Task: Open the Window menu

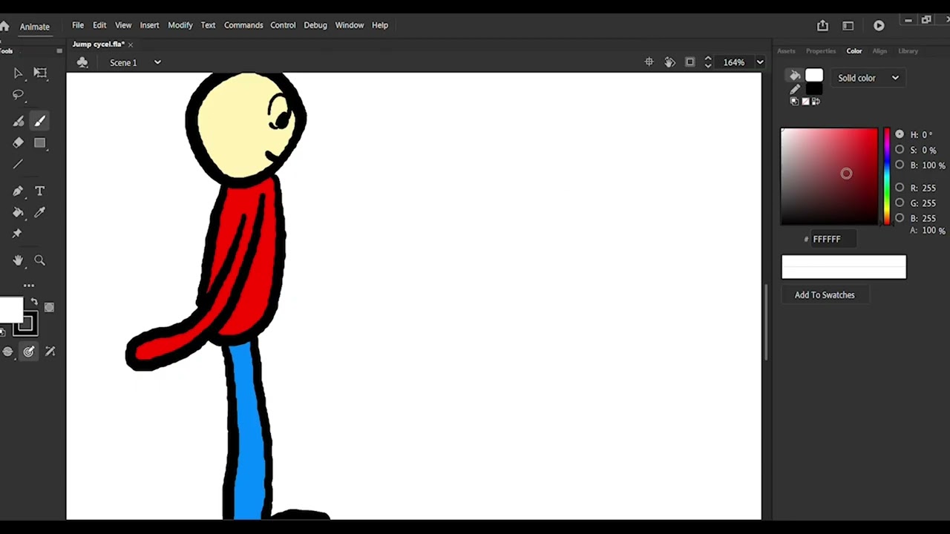Action: point(350,25)
